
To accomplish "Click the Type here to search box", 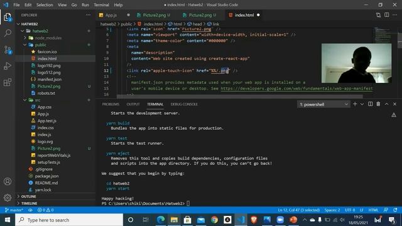I will pyautogui.click(x=69, y=220).
